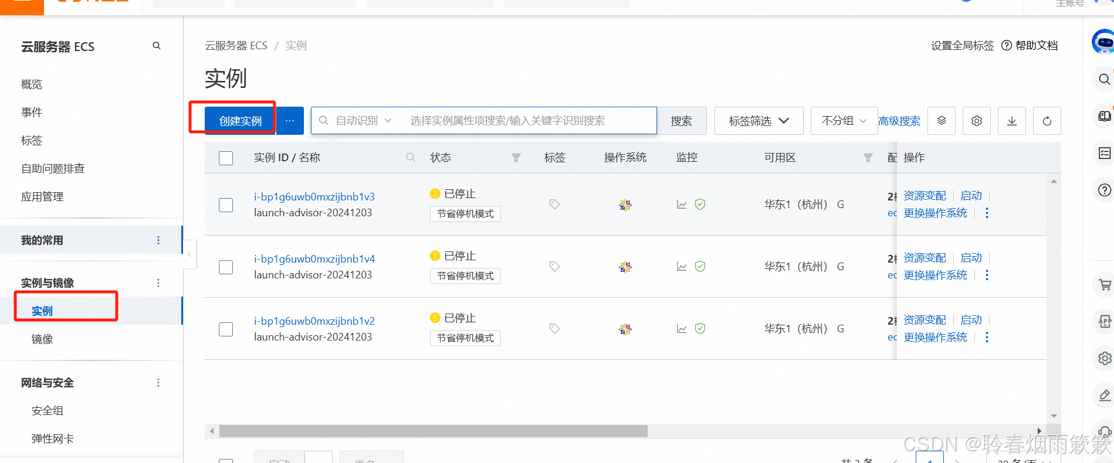Click security shield icon for instance 1v2
Screen dimensions: 1114x463
pos(700,328)
